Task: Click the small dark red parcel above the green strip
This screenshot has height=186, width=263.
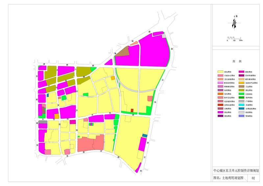Action: tap(132, 110)
